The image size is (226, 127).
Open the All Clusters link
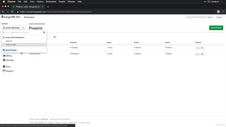pos(29,17)
